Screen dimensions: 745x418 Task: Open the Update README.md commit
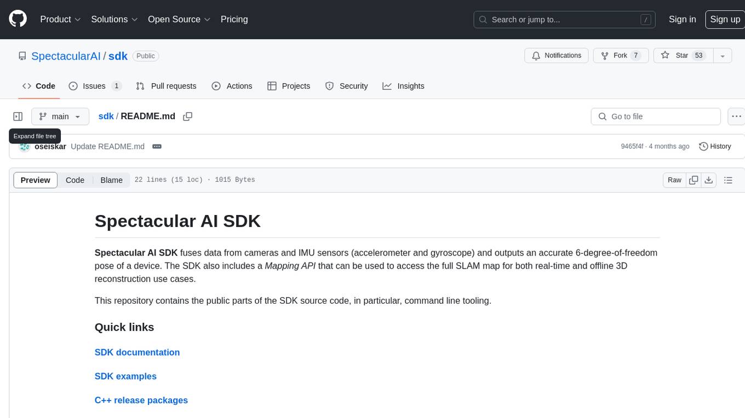(108, 146)
